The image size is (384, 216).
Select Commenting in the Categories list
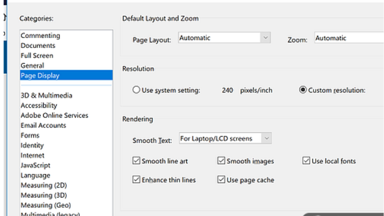point(40,36)
